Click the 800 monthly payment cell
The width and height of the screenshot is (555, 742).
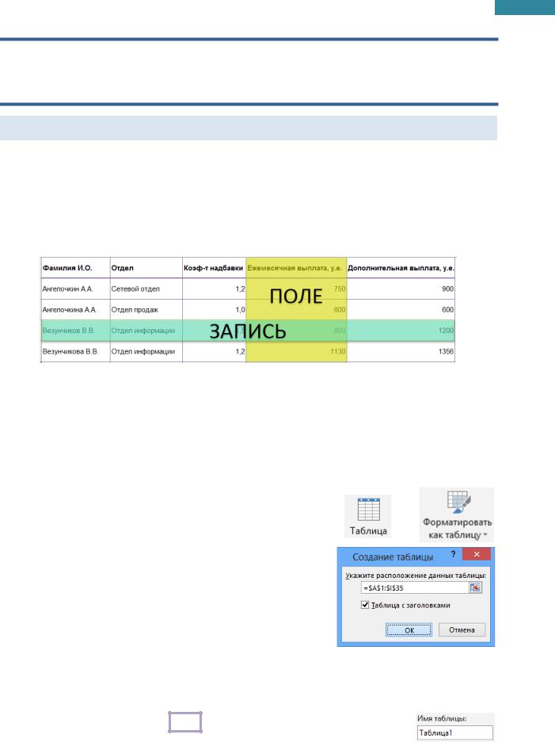coord(296,331)
